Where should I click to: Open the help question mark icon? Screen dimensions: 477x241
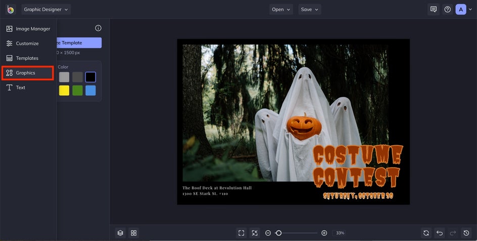tap(447, 9)
